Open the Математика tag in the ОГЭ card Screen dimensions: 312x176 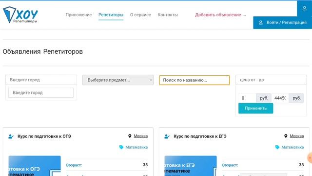(136, 147)
